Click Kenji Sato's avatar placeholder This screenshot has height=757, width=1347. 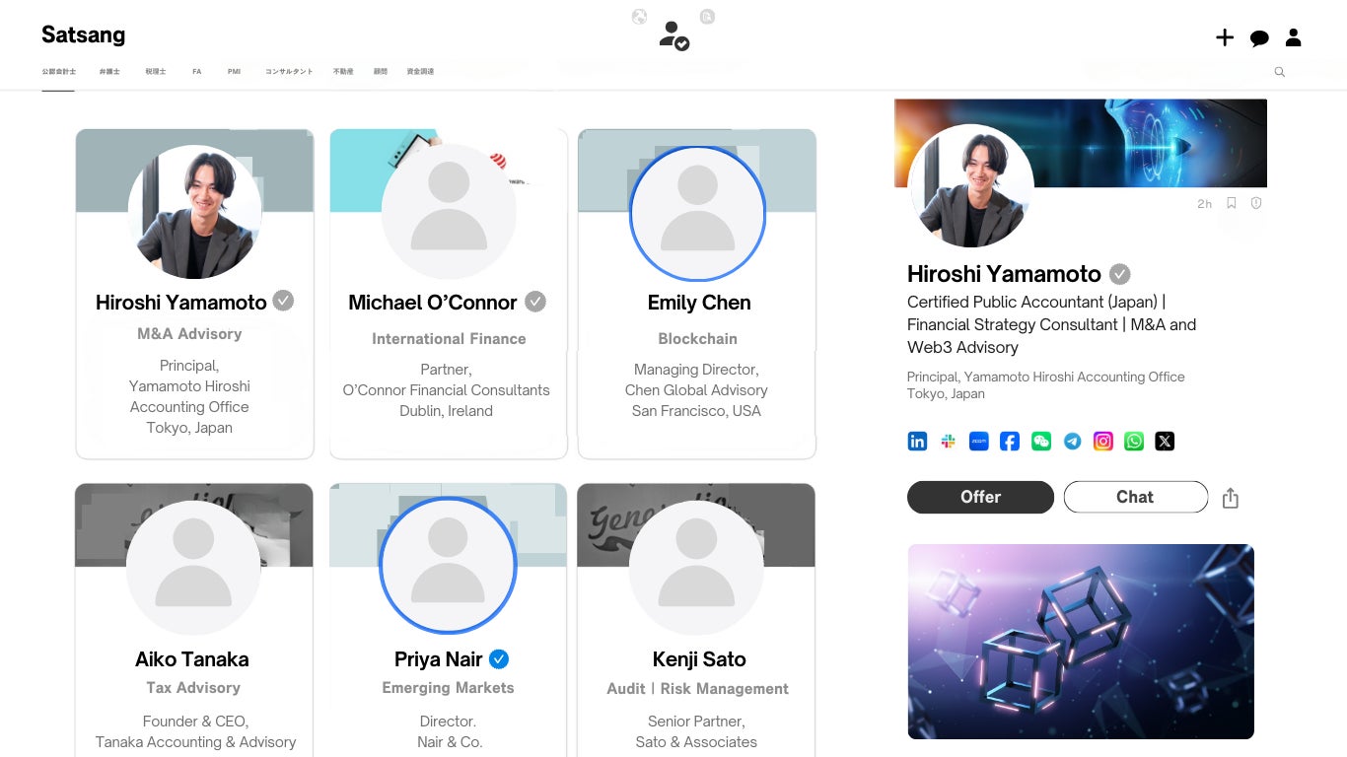pos(696,568)
